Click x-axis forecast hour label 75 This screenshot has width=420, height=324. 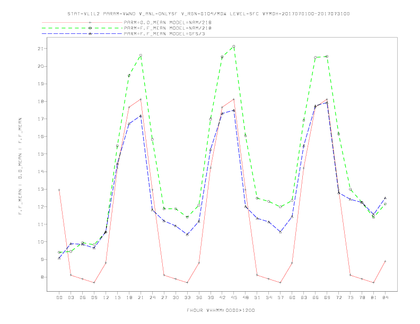pyautogui.click(x=351, y=298)
